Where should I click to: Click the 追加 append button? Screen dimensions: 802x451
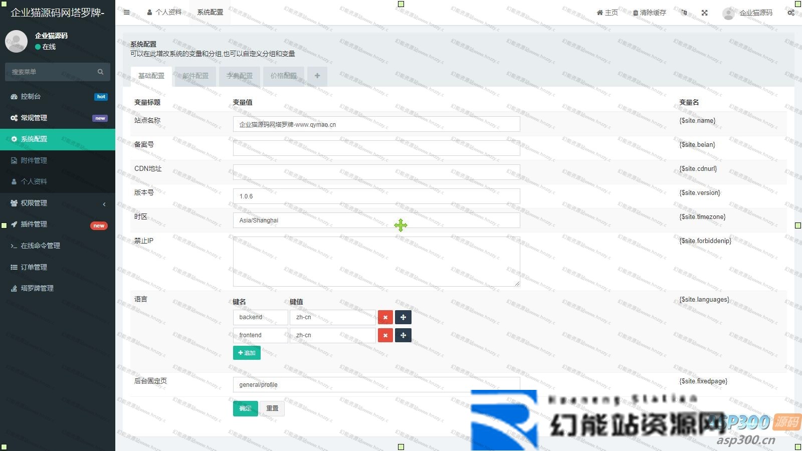tap(247, 353)
